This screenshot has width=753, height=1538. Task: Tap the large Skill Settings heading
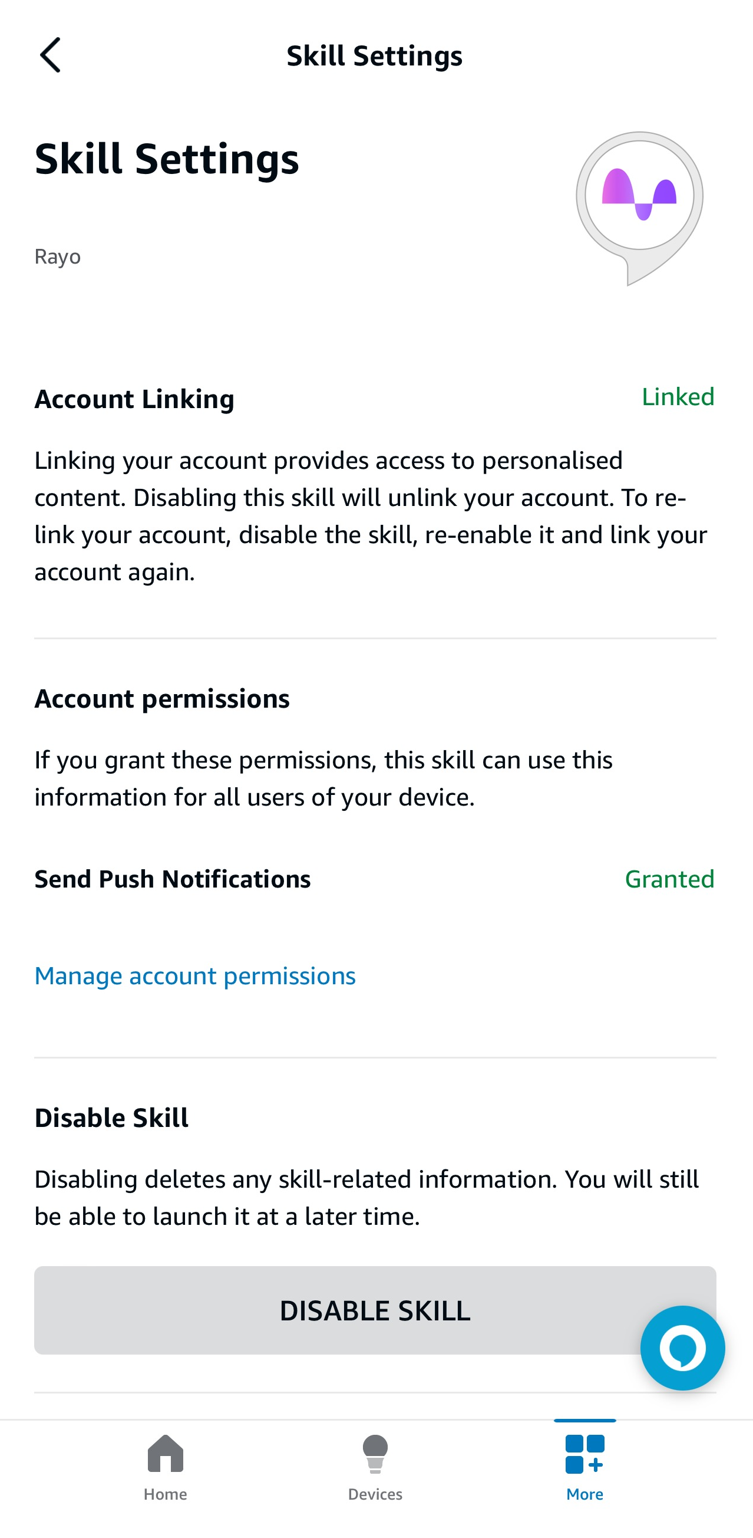click(x=167, y=159)
